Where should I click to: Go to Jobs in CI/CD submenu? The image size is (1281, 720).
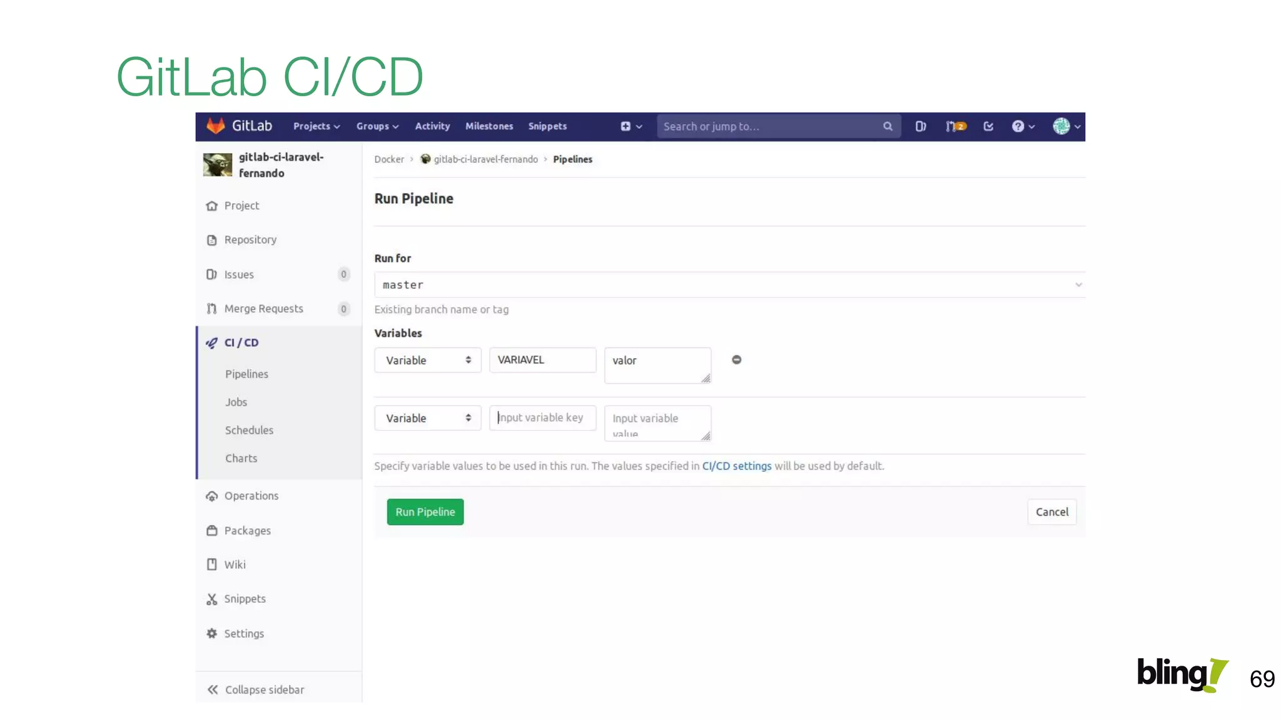click(236, 402)
